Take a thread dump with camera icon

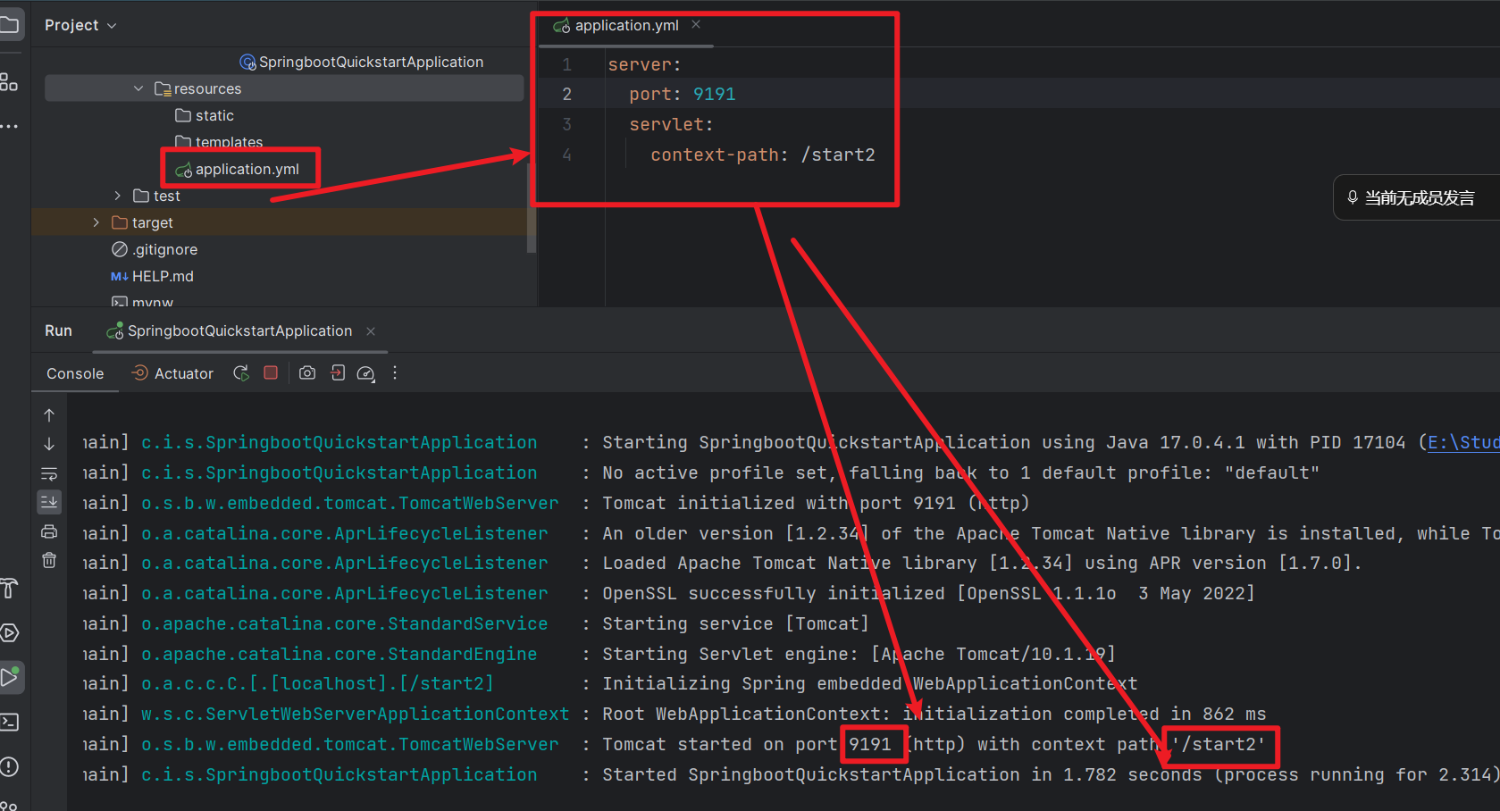307,372
